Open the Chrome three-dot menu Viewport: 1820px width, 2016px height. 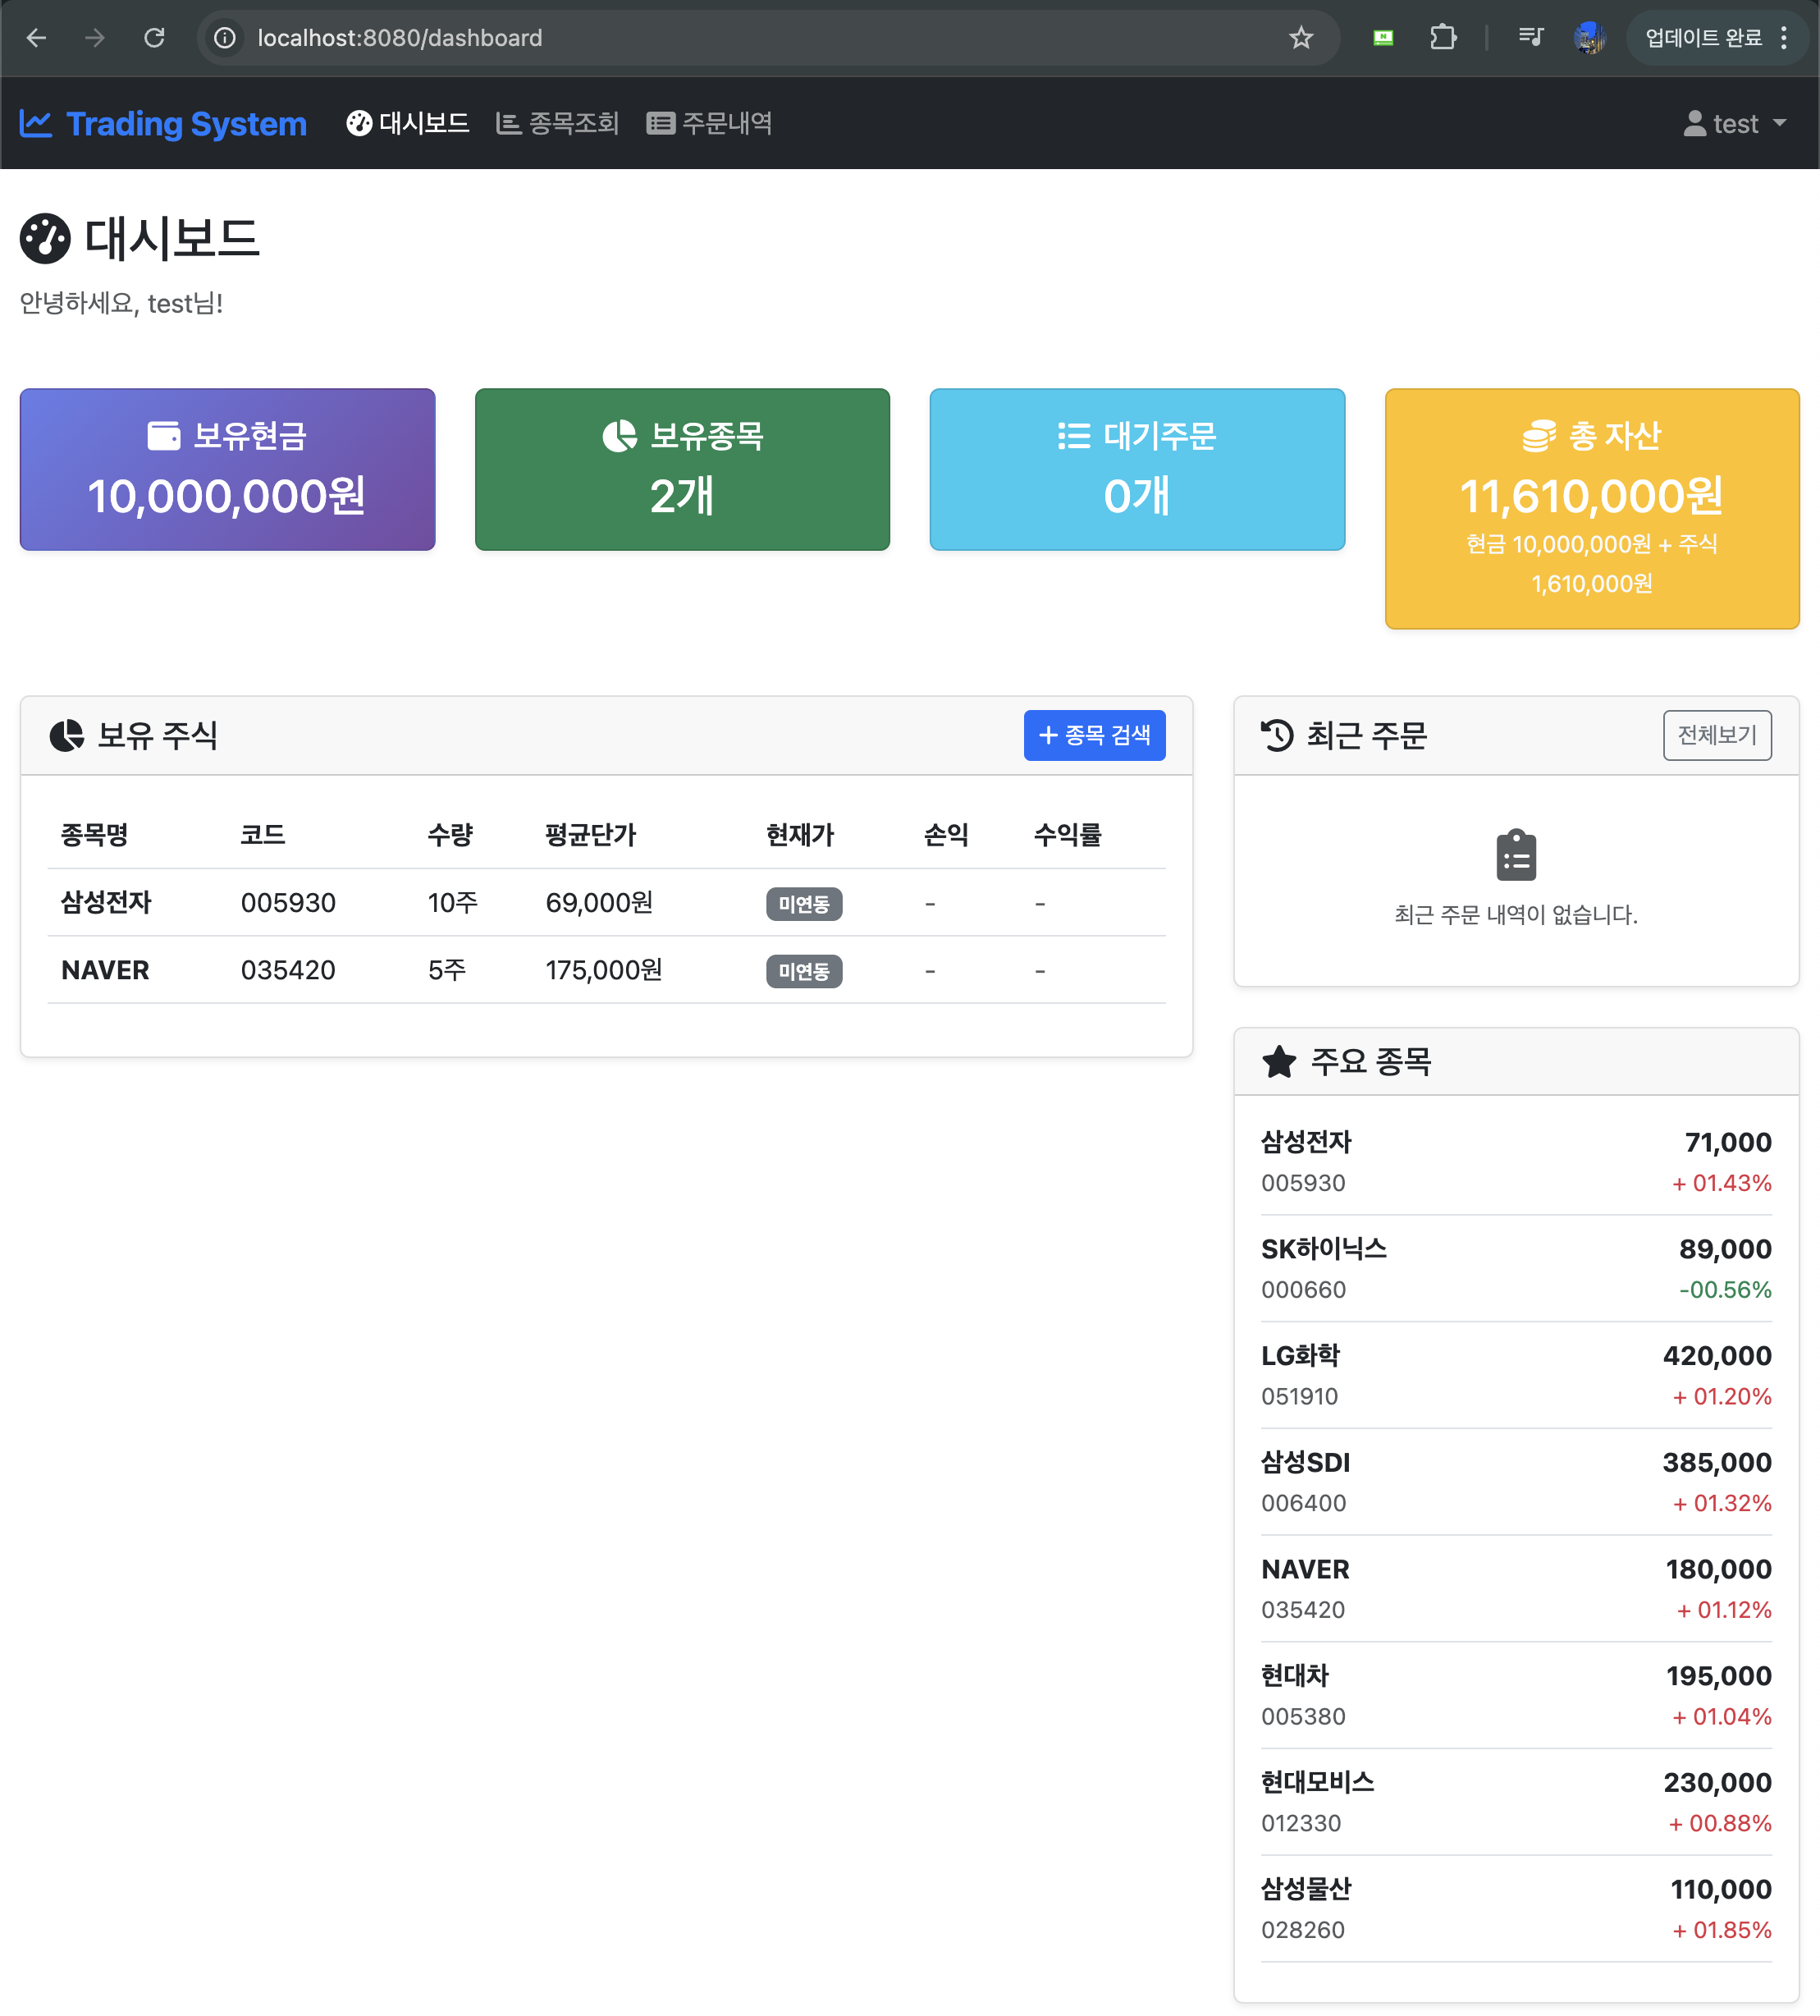[x=1785, y=38]
